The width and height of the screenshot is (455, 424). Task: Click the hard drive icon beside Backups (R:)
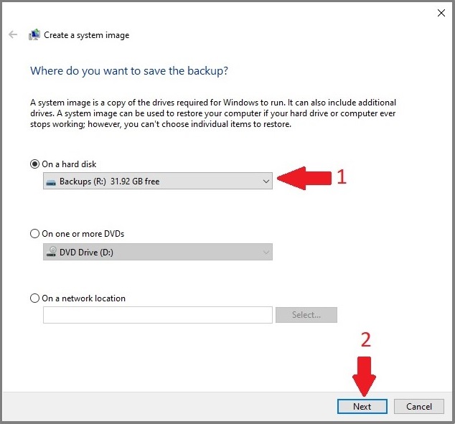click(51, 182)
